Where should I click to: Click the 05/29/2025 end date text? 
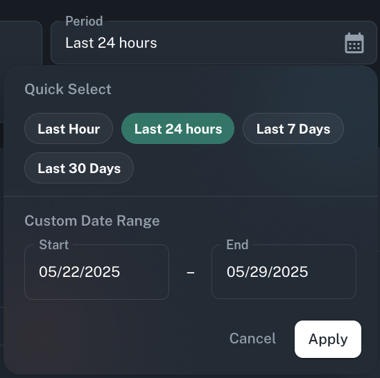[x=267, y=272]
